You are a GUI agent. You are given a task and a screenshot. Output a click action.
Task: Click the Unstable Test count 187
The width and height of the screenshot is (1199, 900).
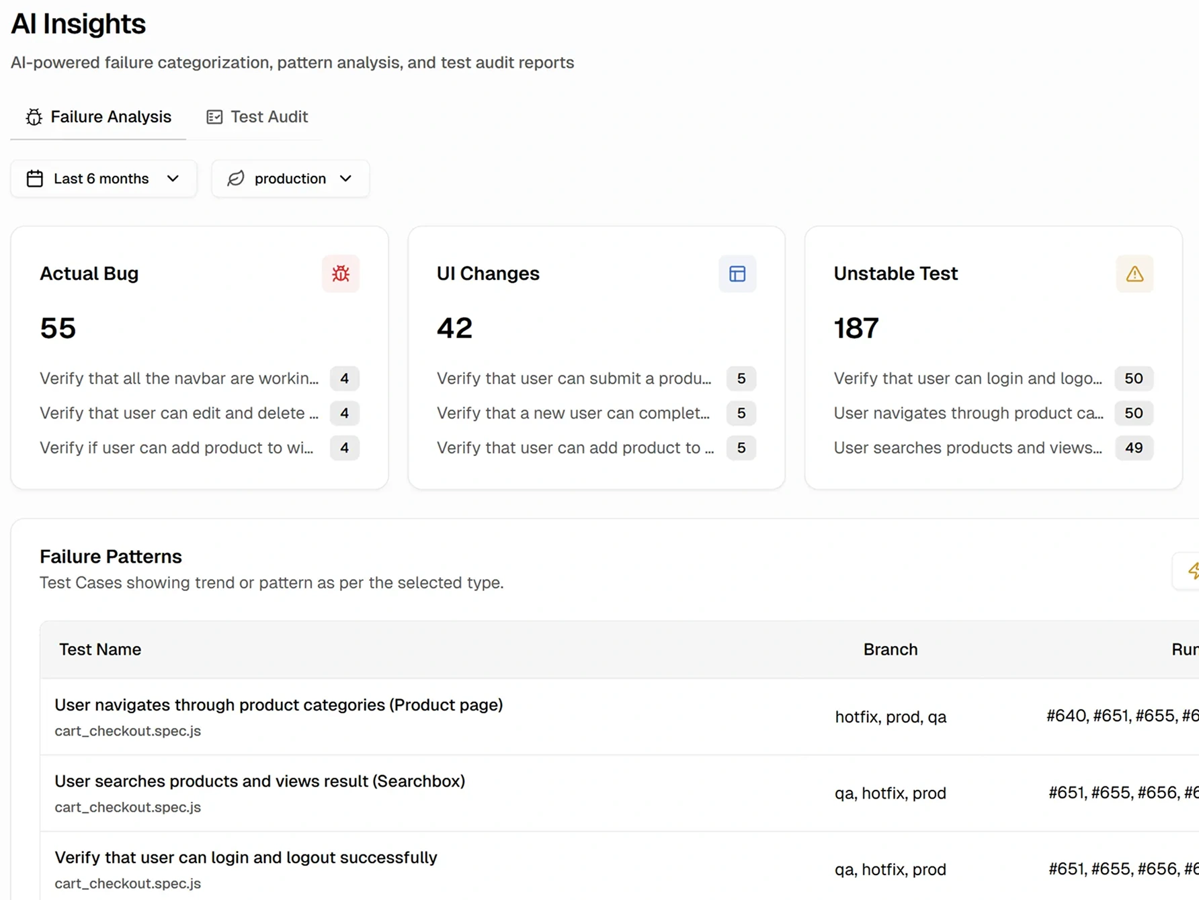(x=856, y=328)
